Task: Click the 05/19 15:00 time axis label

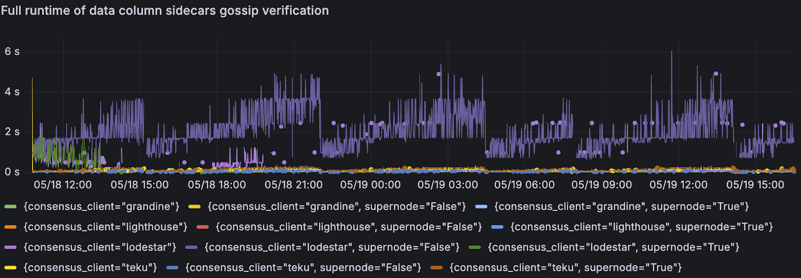Action: point(755,185)
